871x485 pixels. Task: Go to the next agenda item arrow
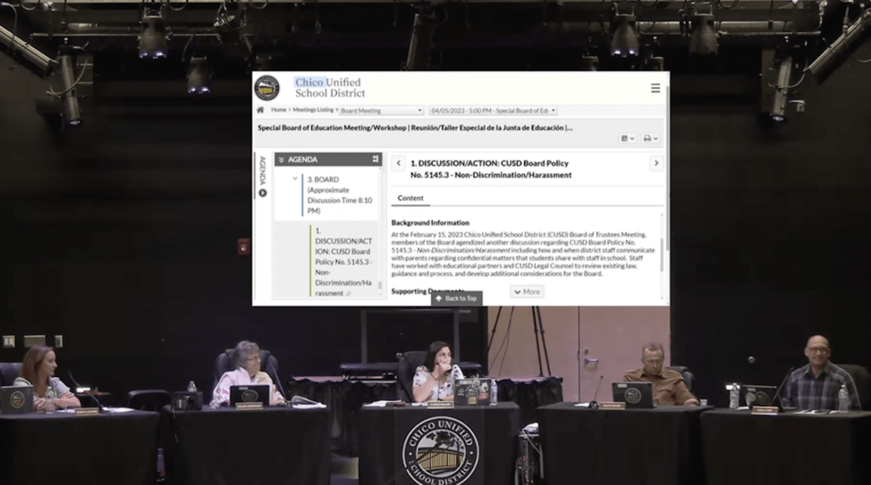tap(656, 163)
